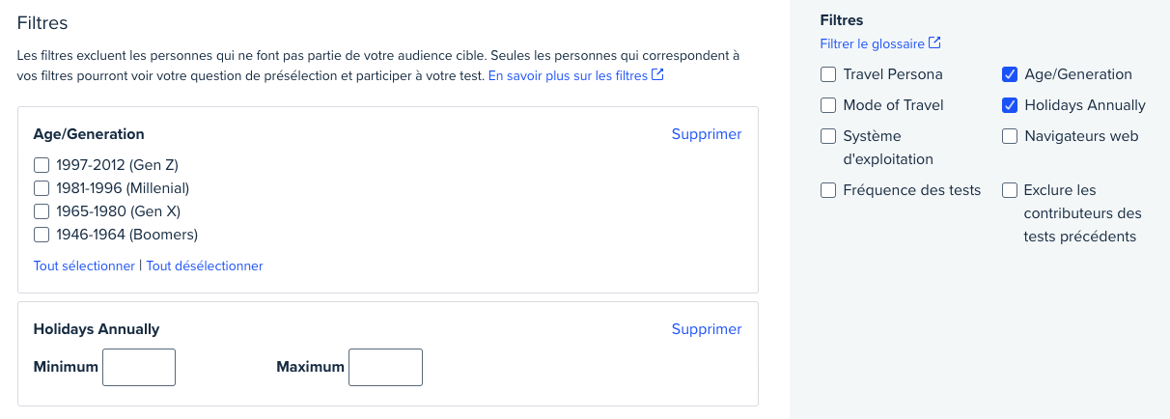Check the 1997-2012 (Gen Z) checkbox

click(42, 165)
